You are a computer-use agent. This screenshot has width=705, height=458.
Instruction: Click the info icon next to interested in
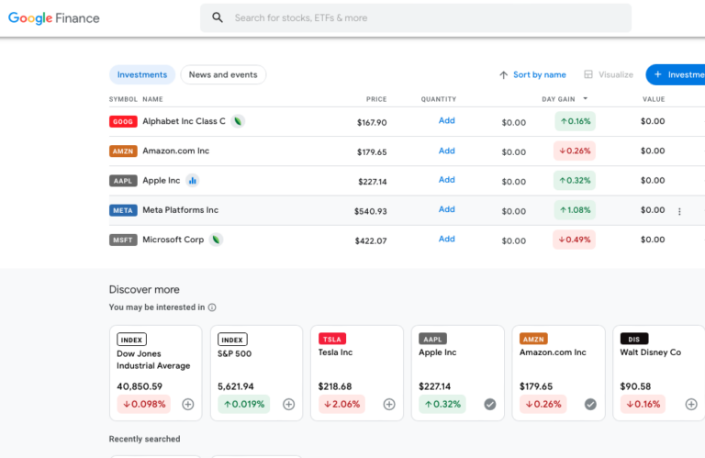pyautogui.click(x=212, y=307)
